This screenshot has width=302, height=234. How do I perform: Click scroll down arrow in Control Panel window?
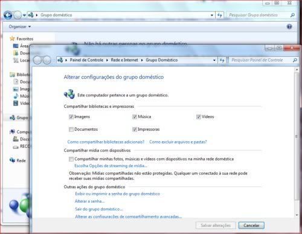click(297, 215)
